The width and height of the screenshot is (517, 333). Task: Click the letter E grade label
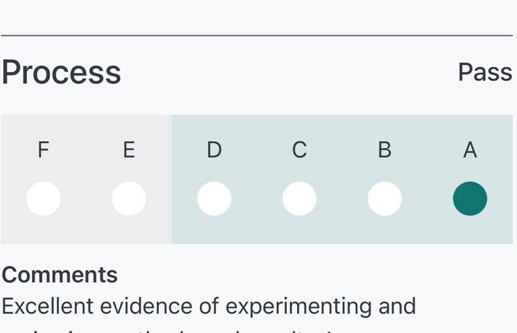click(129, 150)
